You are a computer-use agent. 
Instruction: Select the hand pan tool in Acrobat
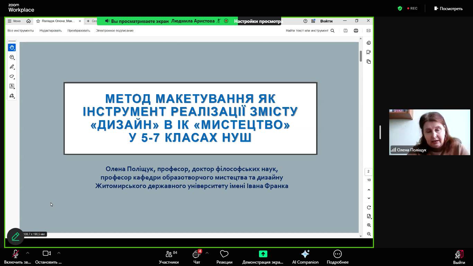click(x=12, y=47)
